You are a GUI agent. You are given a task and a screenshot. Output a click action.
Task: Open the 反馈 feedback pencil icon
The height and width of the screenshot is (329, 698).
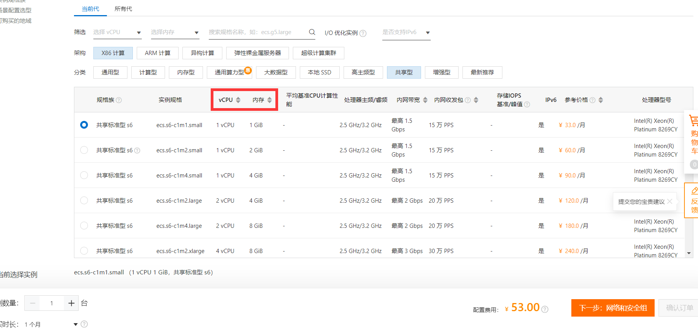click(695, 190)
